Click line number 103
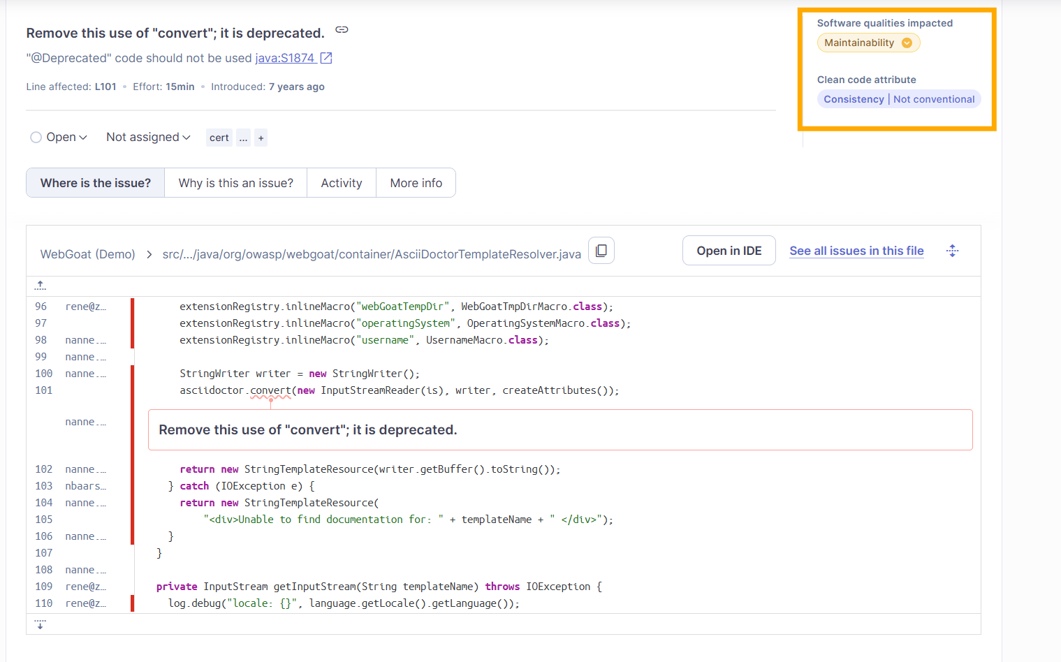 (44, 486)
